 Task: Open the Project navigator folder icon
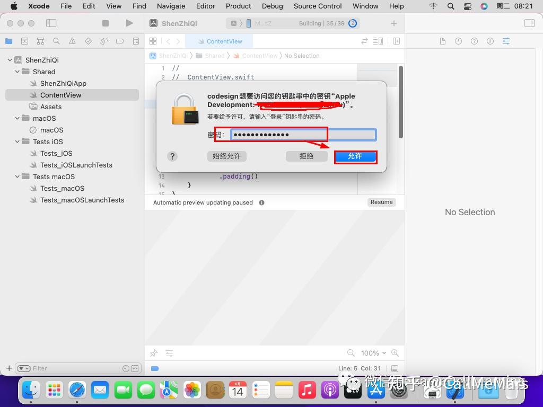pyautogui.click(x=9, y=41)
